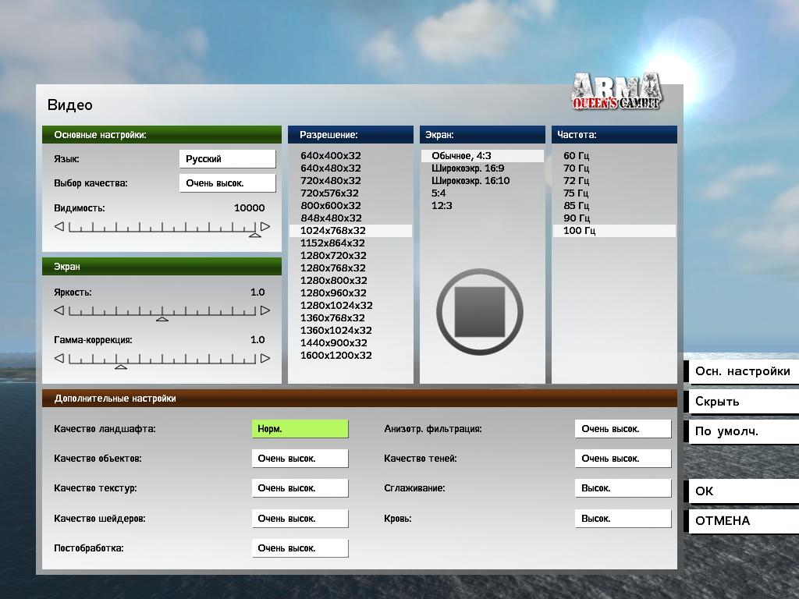Viewport: 799px width, 599px height.
Task: Choose the Широкоэкр. 16:9 screen format
Action: 467,168
